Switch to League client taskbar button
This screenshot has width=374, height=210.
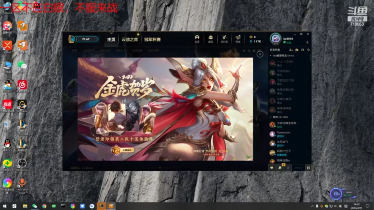pos(101,206)
